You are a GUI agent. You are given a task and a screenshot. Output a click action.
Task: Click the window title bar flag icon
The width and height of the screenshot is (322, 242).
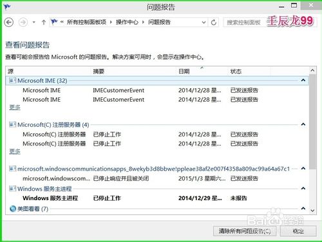(7, 7)
